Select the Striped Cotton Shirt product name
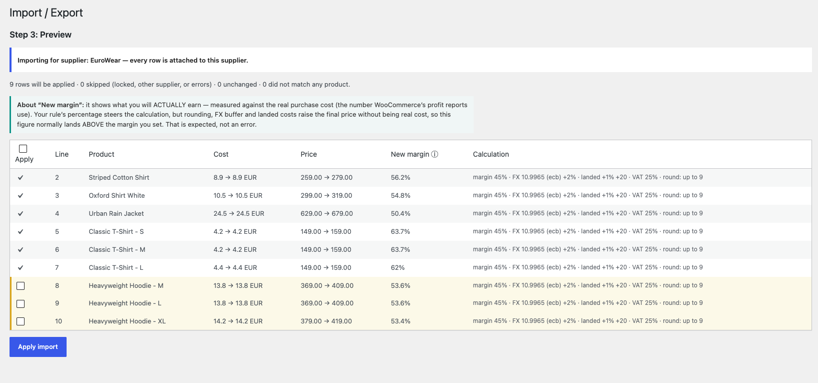Image resolution: width=818 pixels, height=383 pixels. [119, 177]
